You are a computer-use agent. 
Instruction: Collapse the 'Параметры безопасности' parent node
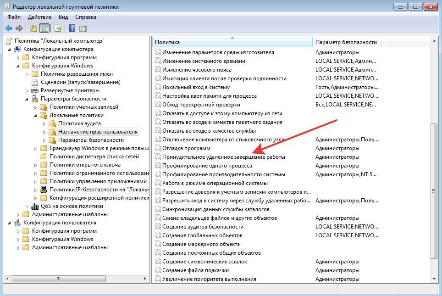pyautogui.click(x=27, y=99)
